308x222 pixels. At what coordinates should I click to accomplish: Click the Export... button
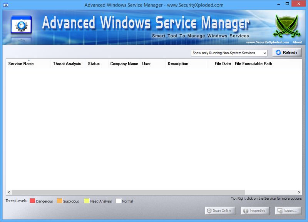coord(288,210)
